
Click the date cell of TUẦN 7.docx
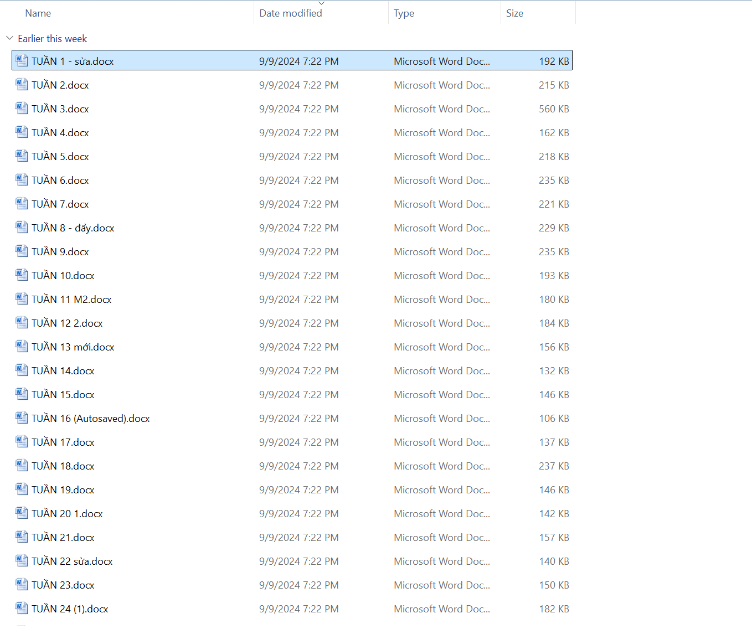(299, 204)
